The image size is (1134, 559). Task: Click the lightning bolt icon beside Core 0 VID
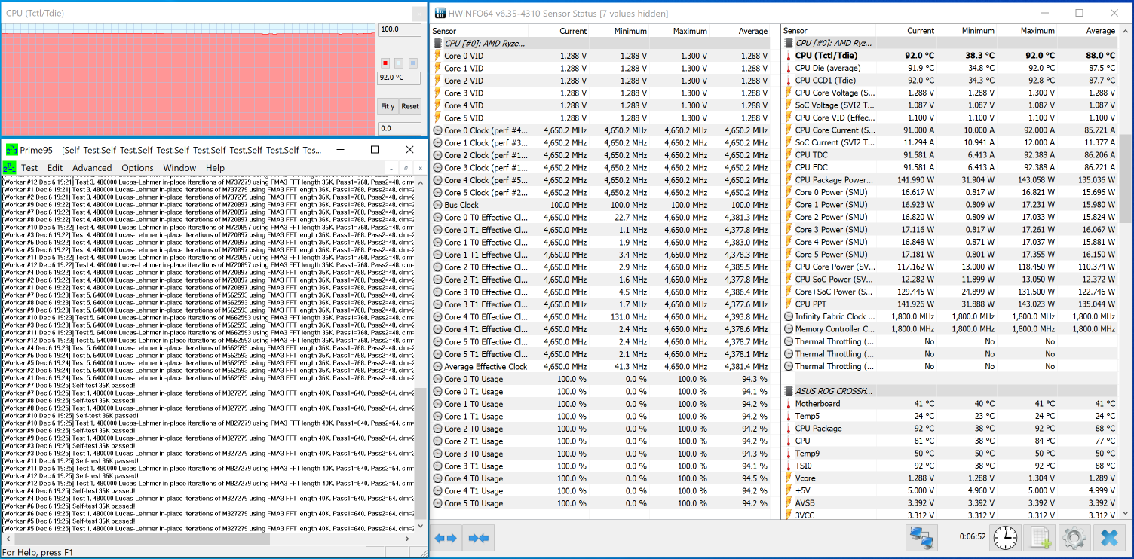(x=437, y=56)
